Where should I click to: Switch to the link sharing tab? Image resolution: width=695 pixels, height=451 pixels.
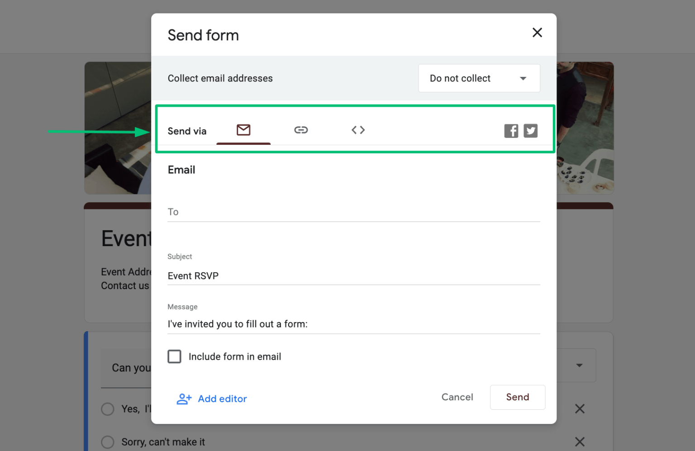301,130
